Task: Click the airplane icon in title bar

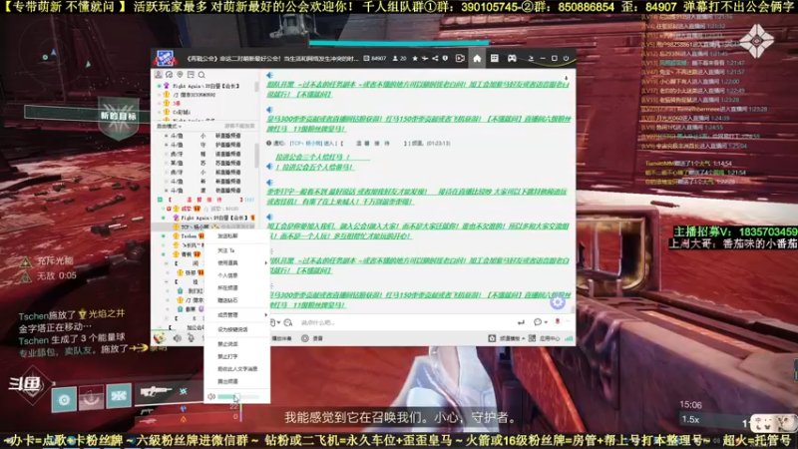Action: (x=425, y=59)
